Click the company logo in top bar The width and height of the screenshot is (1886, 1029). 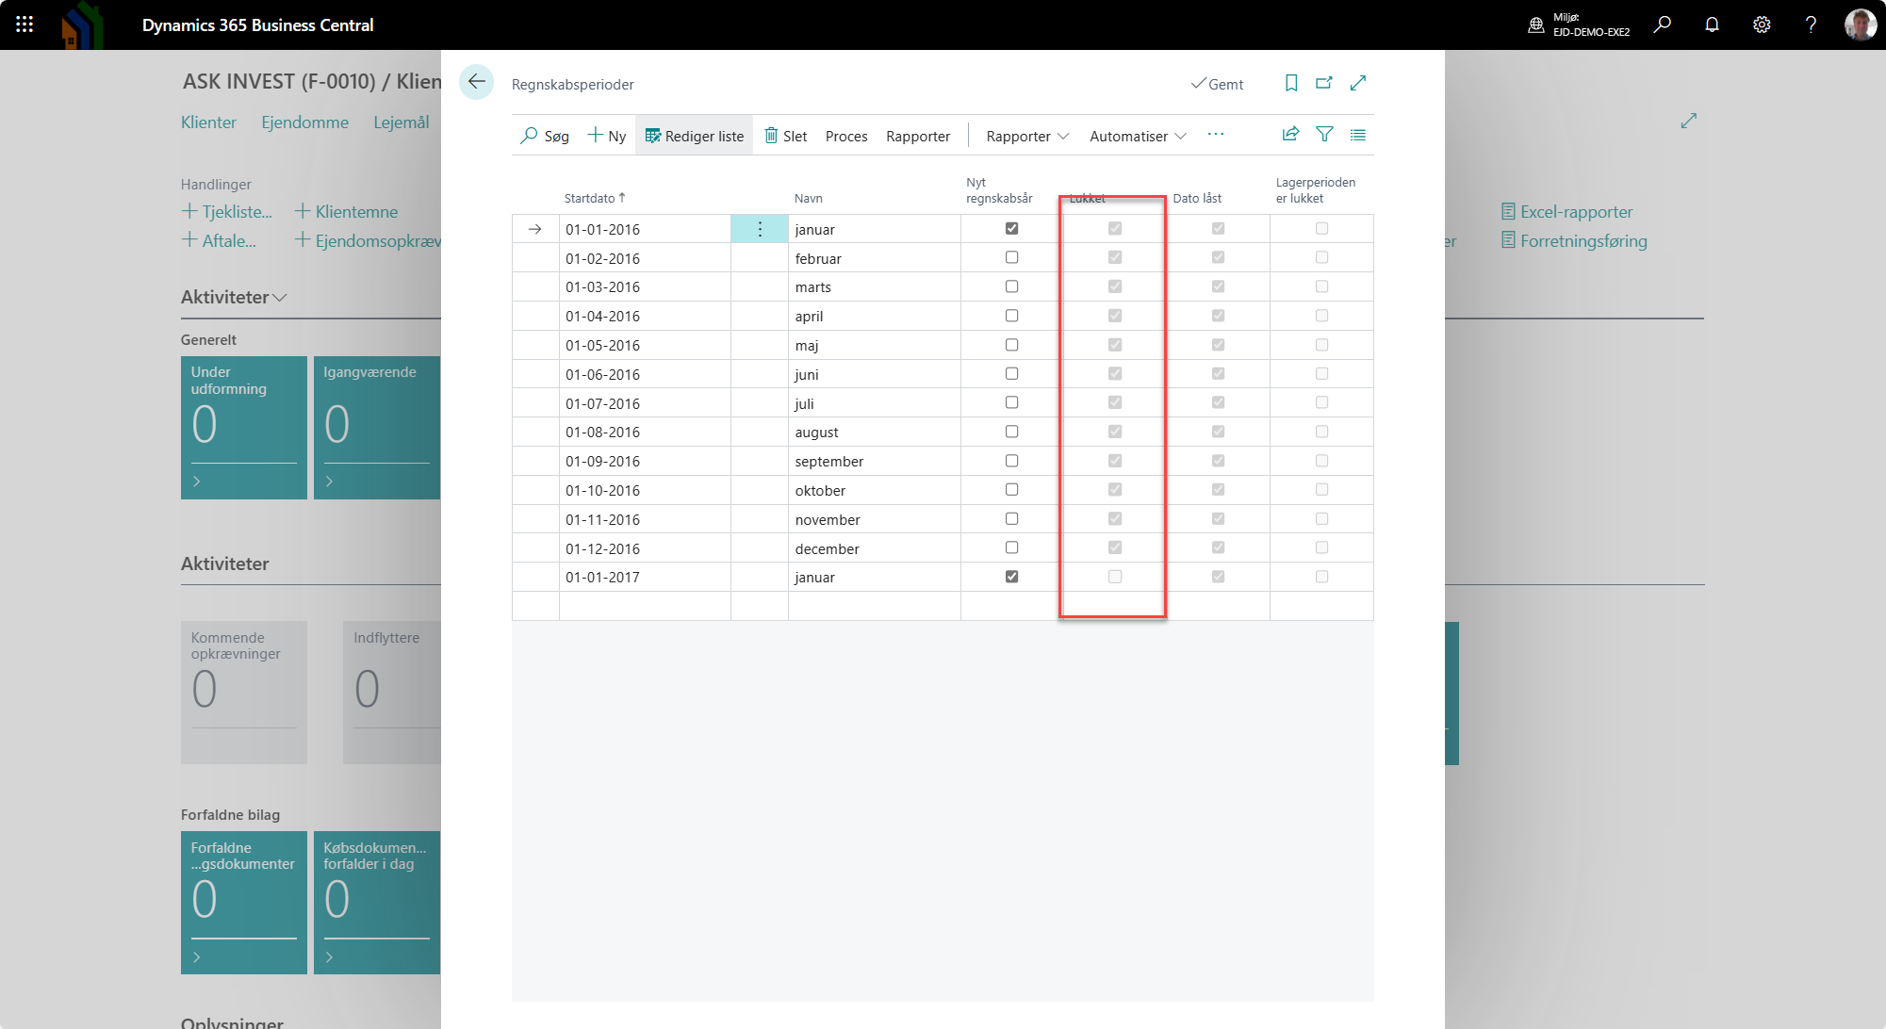(82, 24)
